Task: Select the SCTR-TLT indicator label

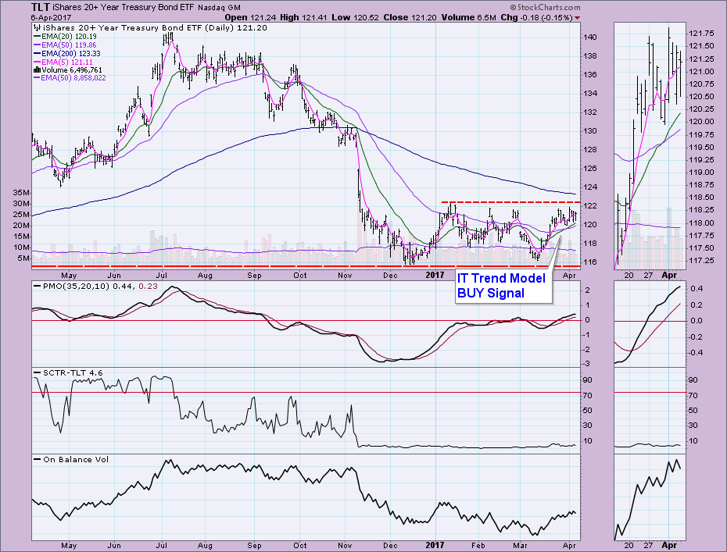Action: tap(62, 373)
